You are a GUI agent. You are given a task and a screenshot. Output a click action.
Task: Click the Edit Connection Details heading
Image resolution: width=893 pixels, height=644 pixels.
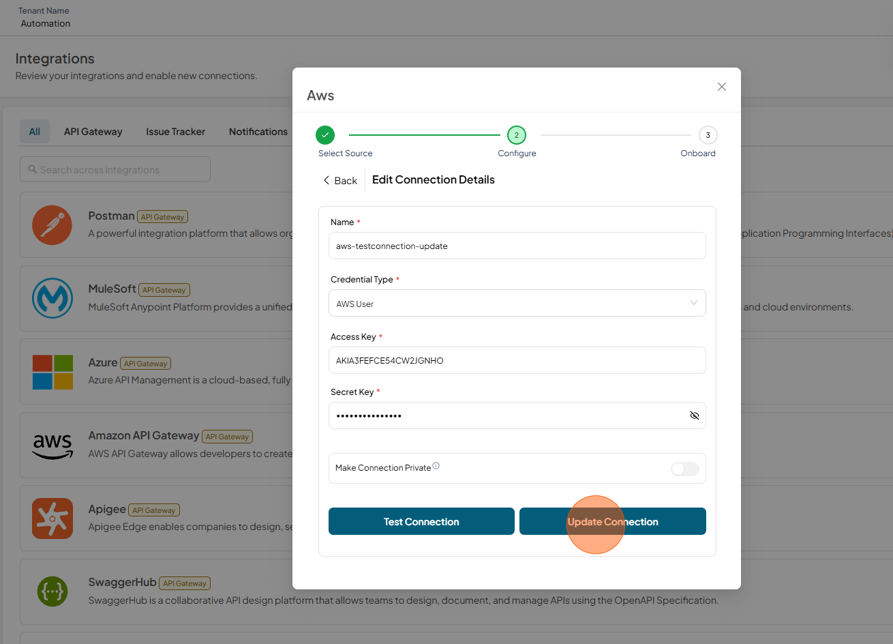[434, 179]
